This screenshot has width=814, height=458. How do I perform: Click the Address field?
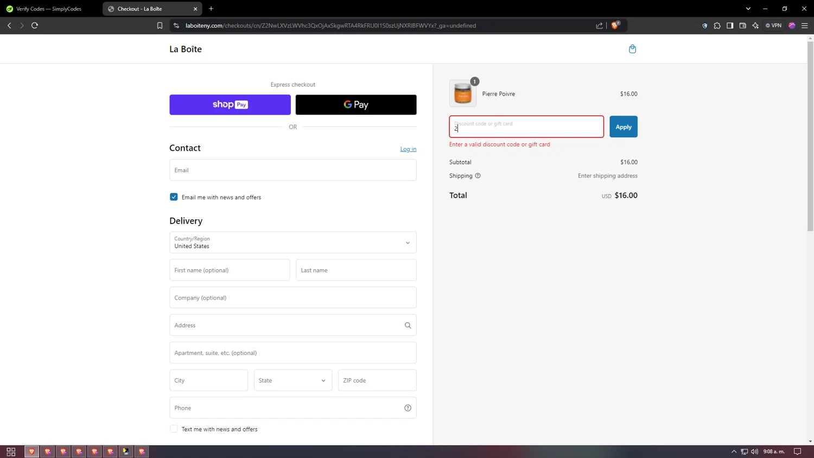293,326
